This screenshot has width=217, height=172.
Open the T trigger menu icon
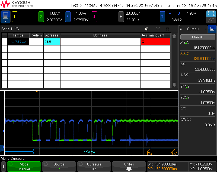(x=162, y=17)
